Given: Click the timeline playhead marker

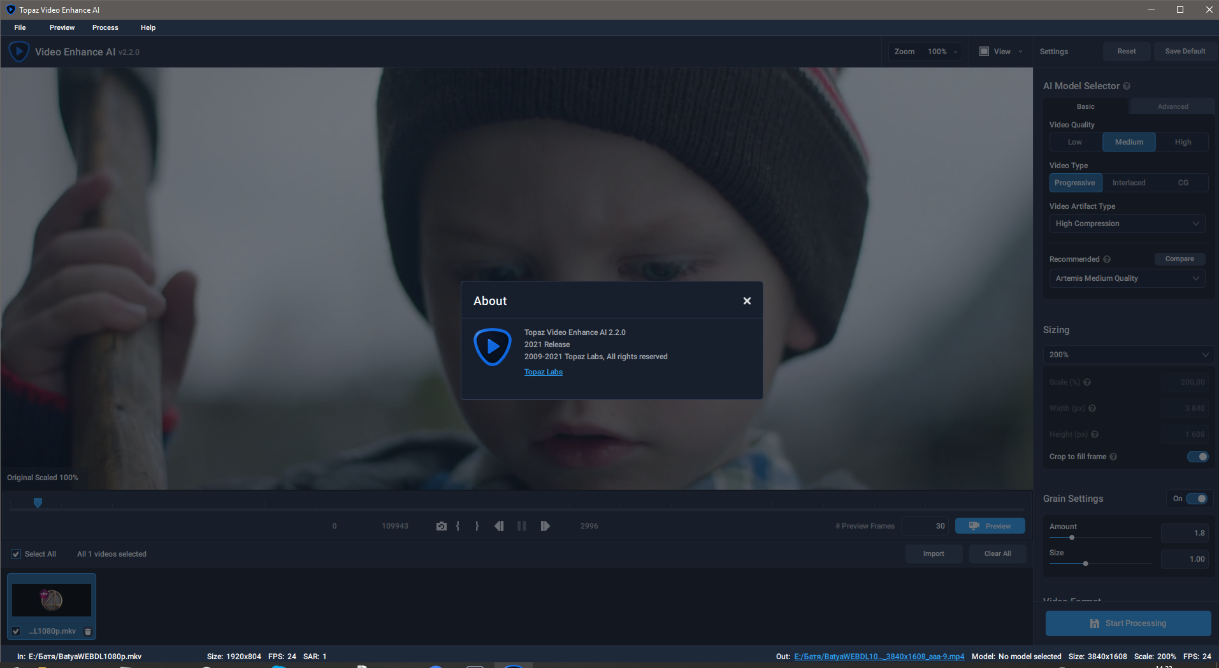Looking at the screenshot, I should pyautogui.click(x=38, y=503).
